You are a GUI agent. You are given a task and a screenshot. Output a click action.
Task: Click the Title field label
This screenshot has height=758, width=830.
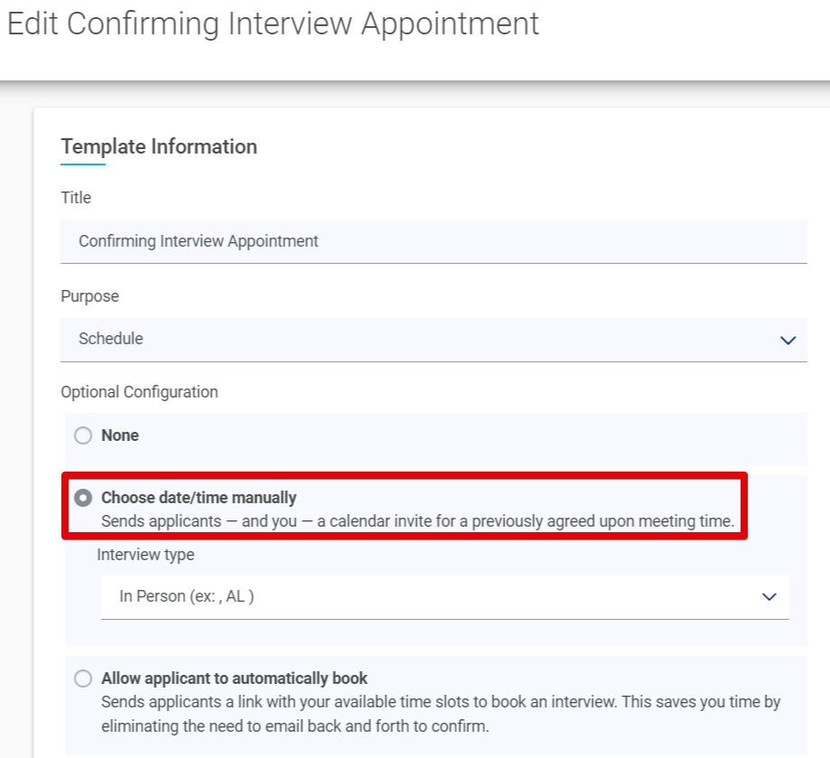tap(75, 198)
